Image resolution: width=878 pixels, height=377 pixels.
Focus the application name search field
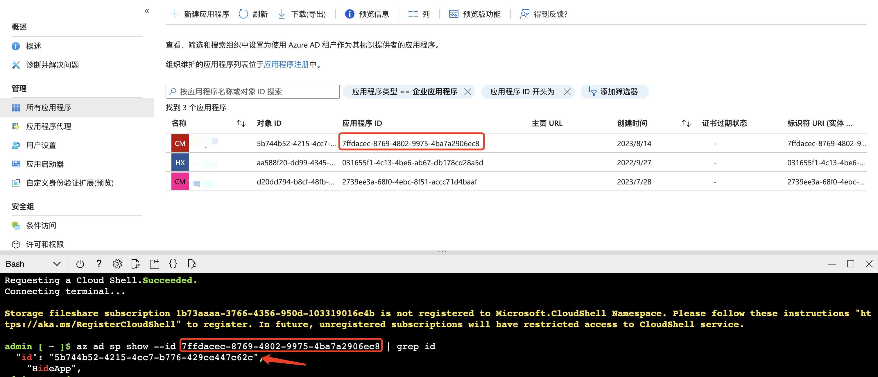coord(253,92)
